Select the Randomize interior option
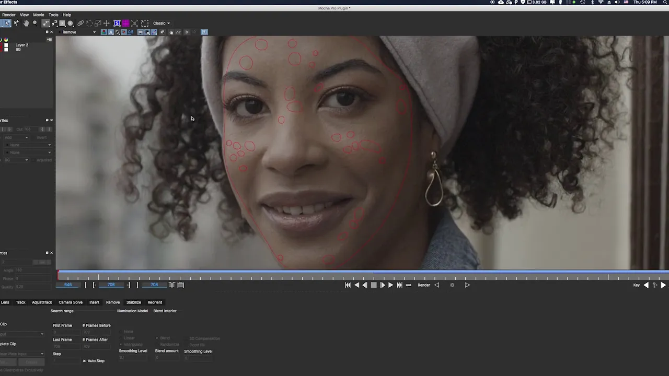669x376 pixels. coord(167,345)
